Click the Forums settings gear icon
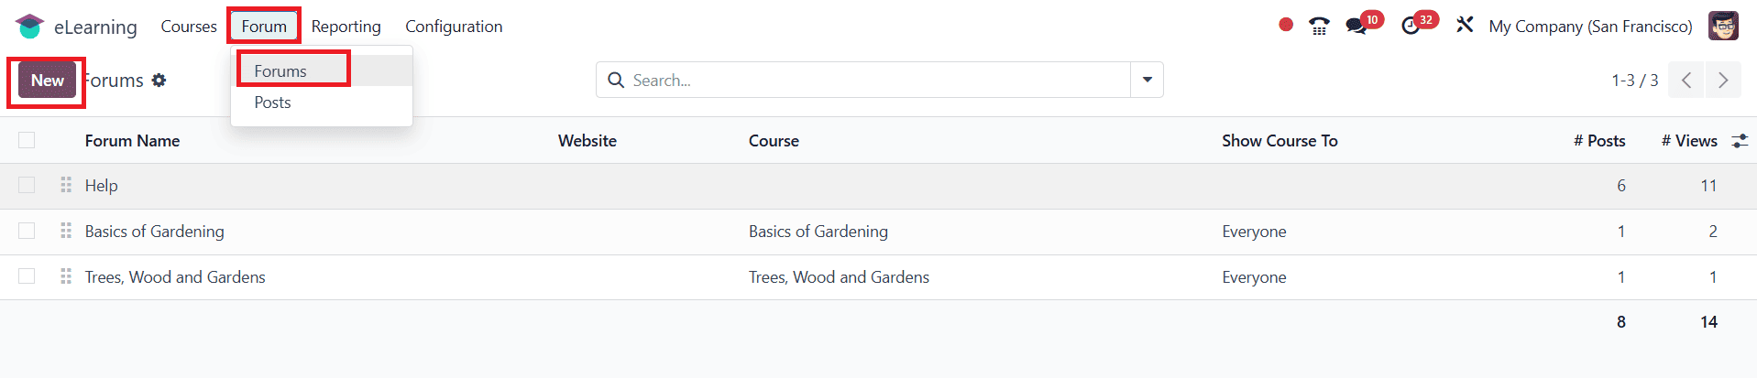Screen dimensions: 1757x378 click(159, 81)
